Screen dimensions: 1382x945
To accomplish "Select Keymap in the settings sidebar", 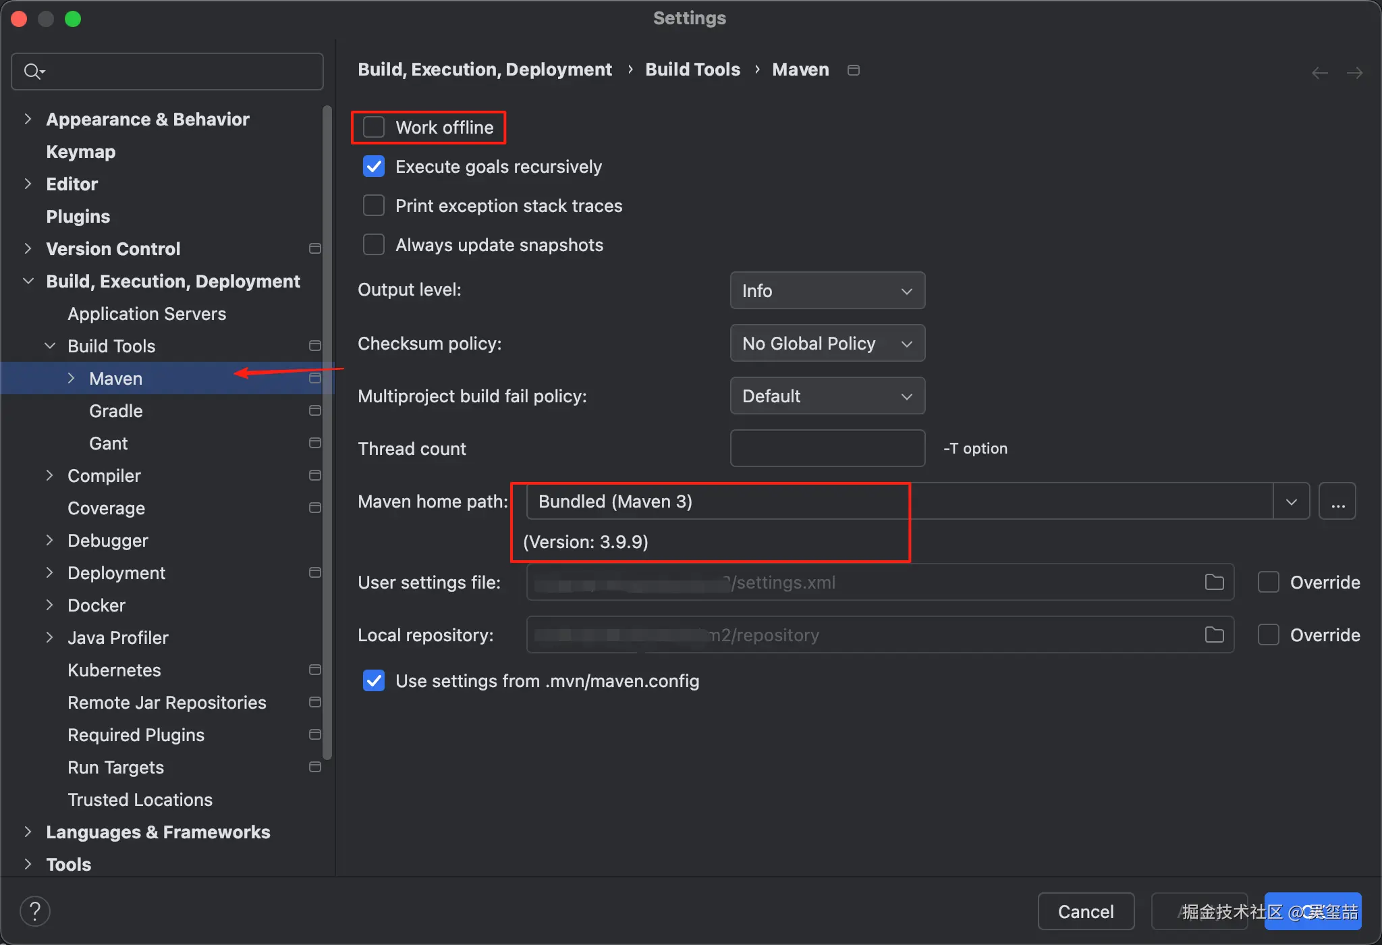I will coord(81,151).
